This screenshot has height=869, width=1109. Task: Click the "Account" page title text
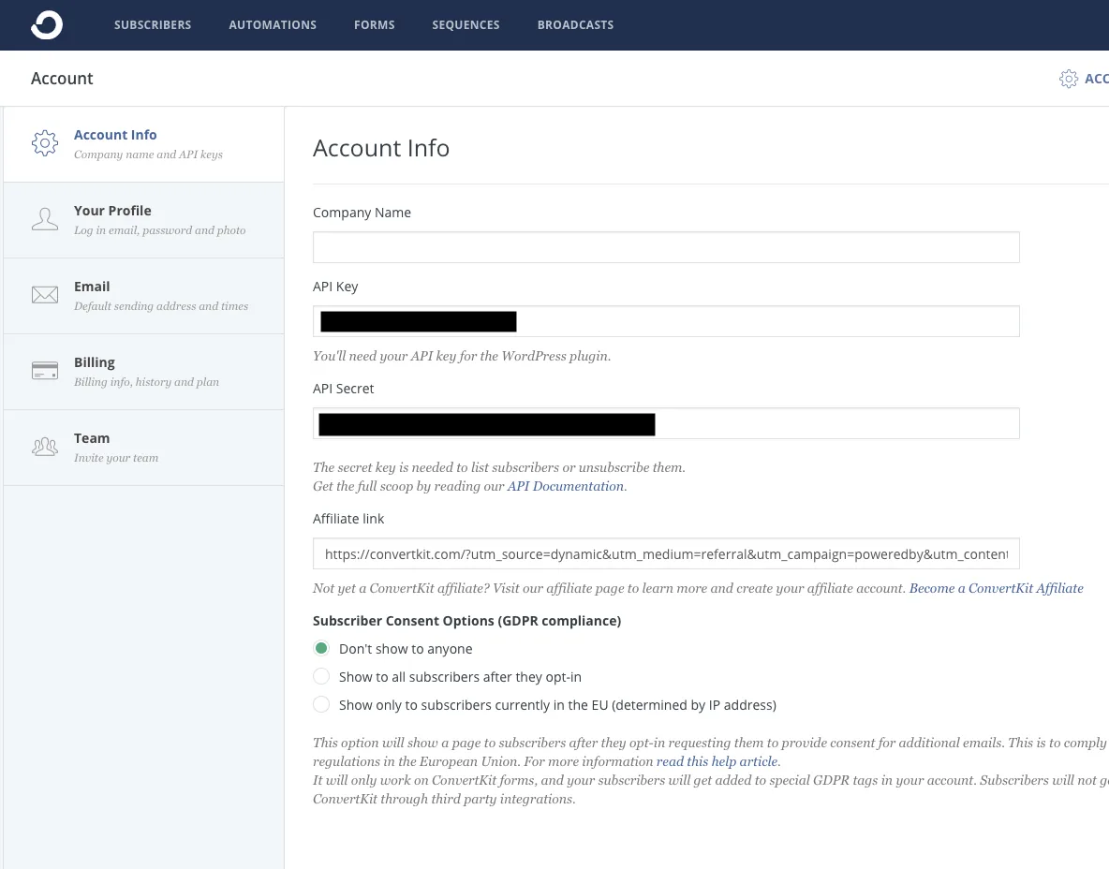(x=62, y=79)
